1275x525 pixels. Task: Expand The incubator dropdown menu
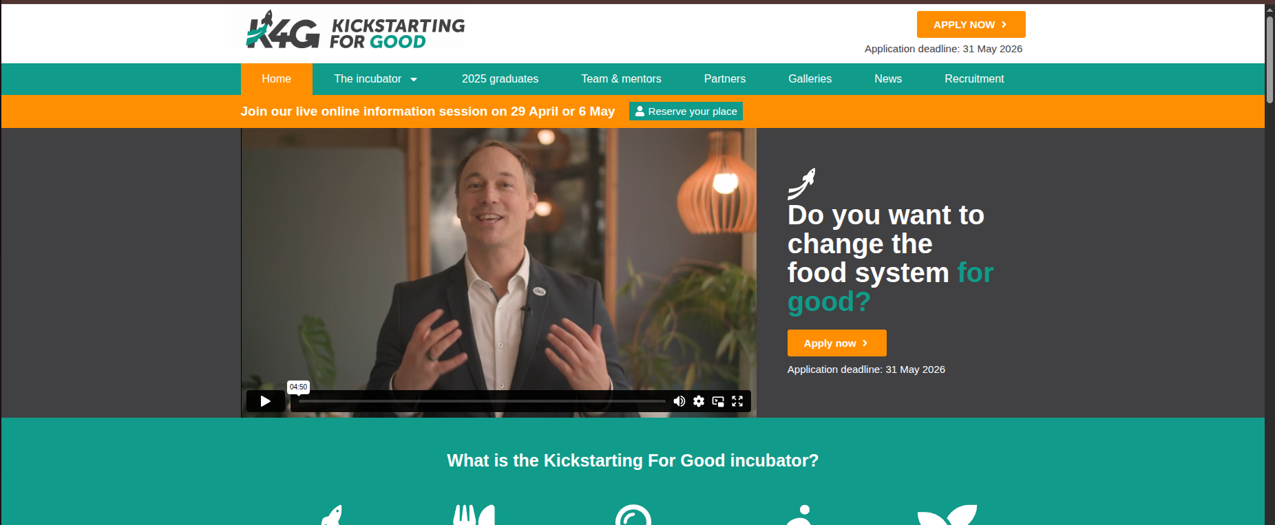tap(375, 79)
